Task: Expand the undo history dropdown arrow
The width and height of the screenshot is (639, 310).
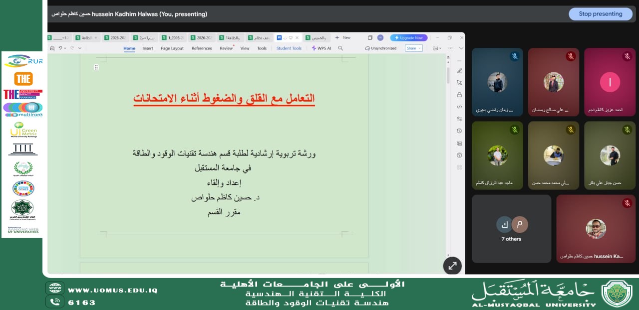Action: click(64, 48)
